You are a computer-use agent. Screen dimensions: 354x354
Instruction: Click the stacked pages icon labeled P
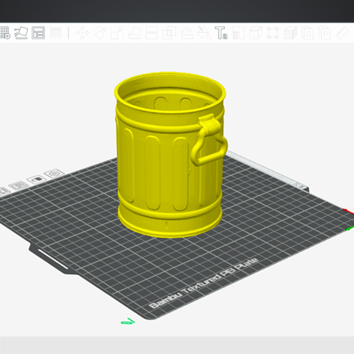pyautogui.click(x=325, y=33)
